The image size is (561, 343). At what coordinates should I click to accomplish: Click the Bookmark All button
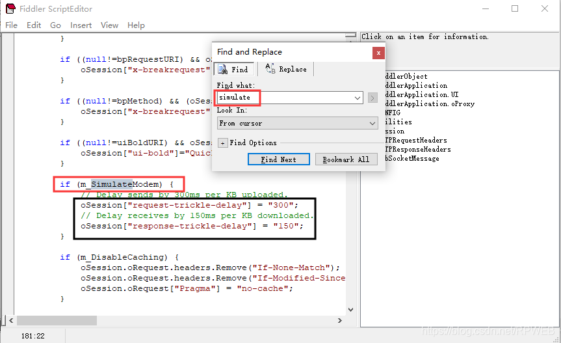click(x=346, y=159)
